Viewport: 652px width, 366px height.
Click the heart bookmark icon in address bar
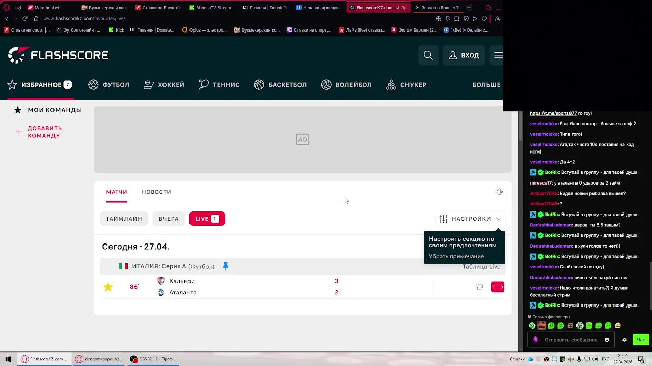pyautogui.click(x=484, y=19)
